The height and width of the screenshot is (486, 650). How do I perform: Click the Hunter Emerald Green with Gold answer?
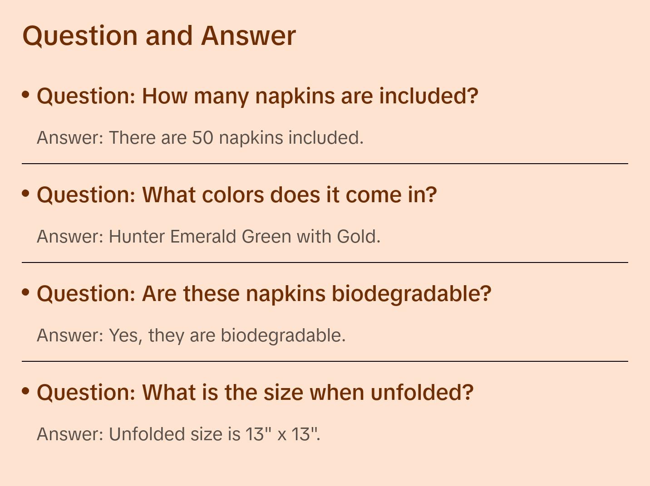click(208, 237)
